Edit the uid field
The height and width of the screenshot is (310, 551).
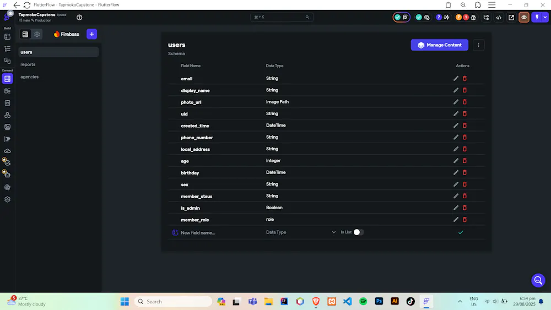[x=456, y=114]
